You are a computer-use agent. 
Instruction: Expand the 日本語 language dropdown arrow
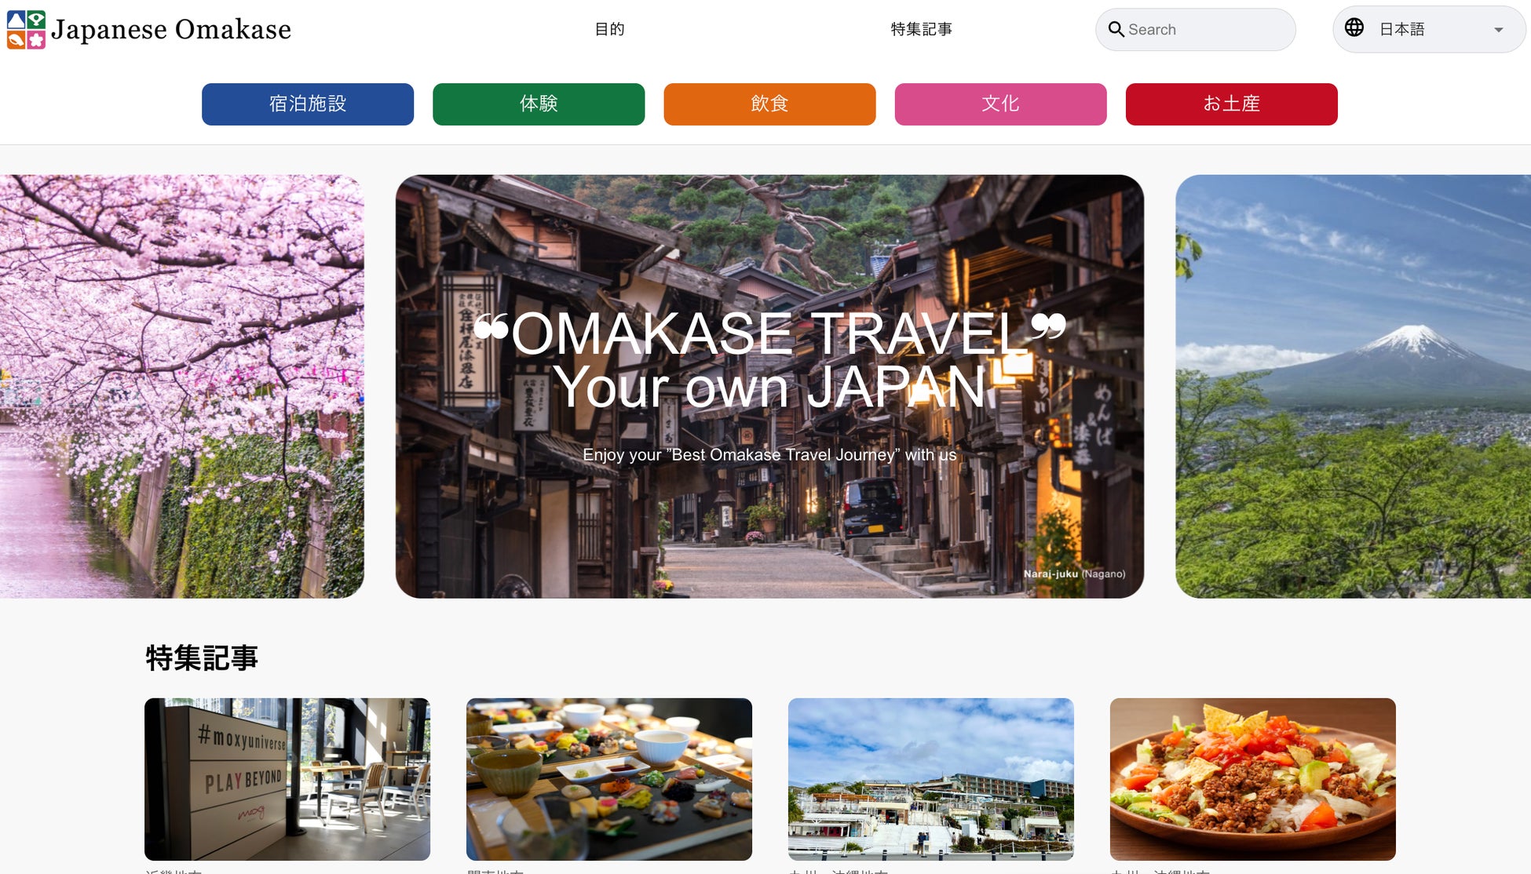[x=1498, y=30]
